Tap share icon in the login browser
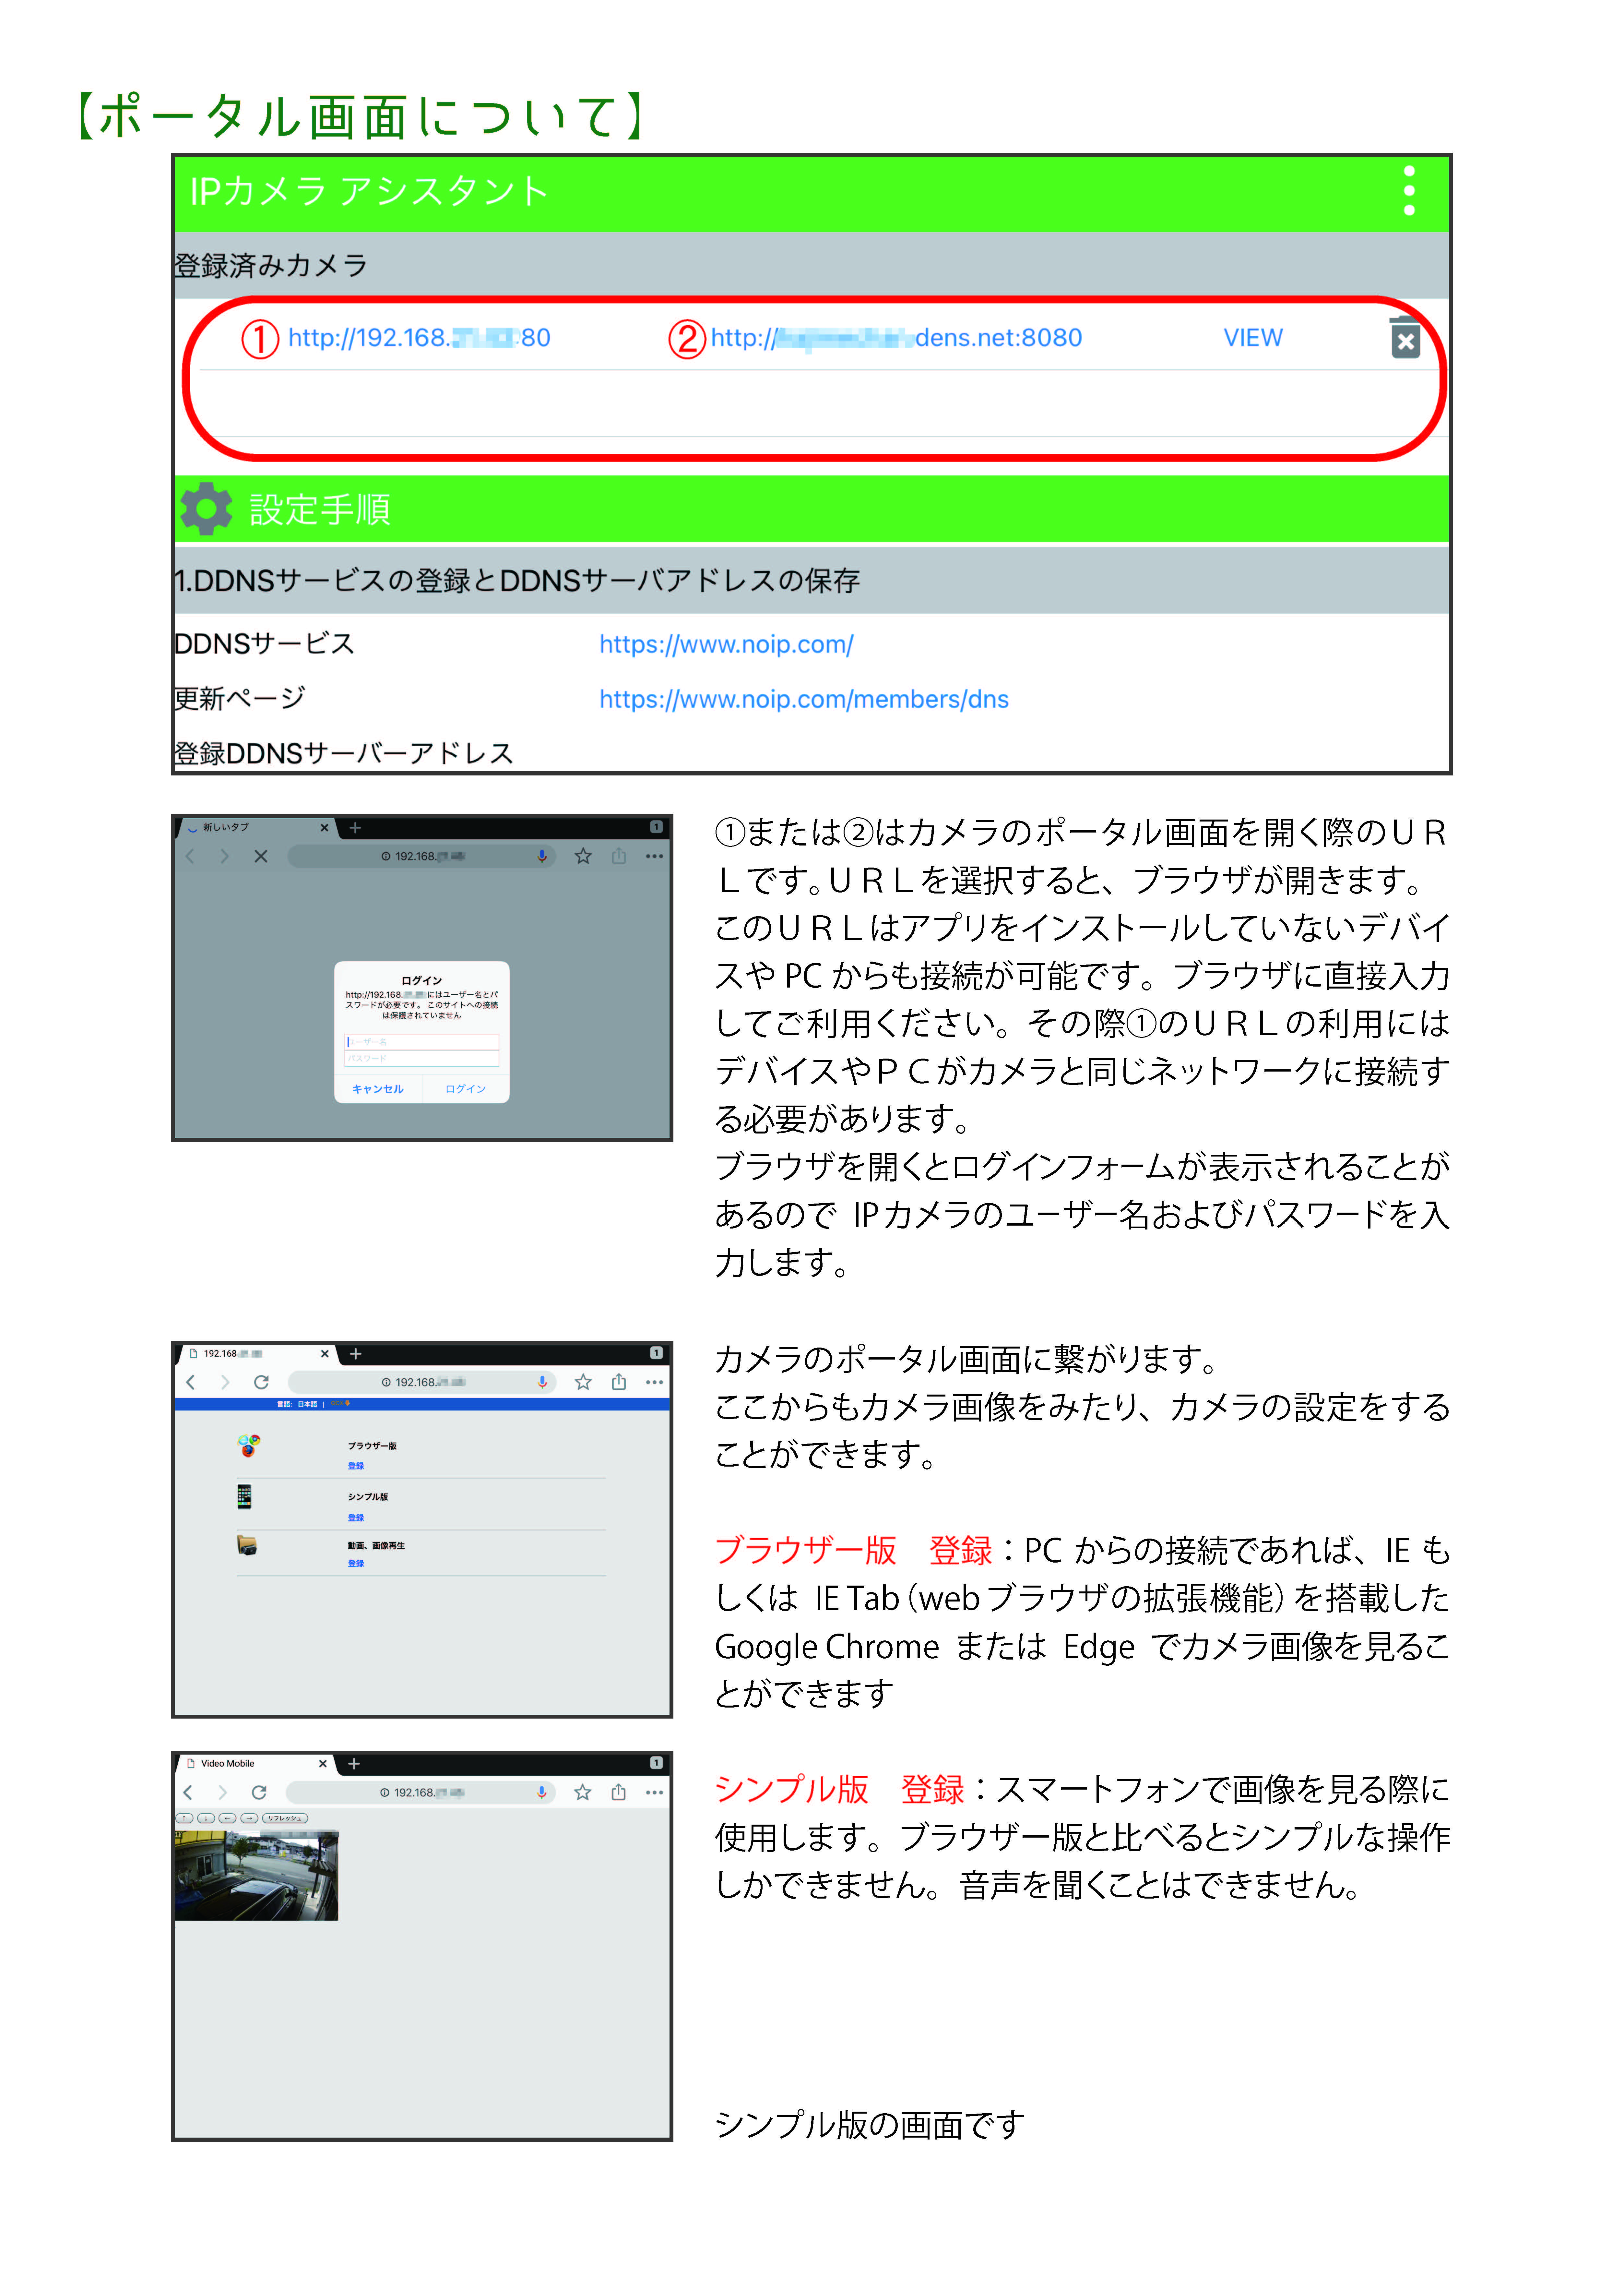The image size is (1624, 2279). pos(619,857)
